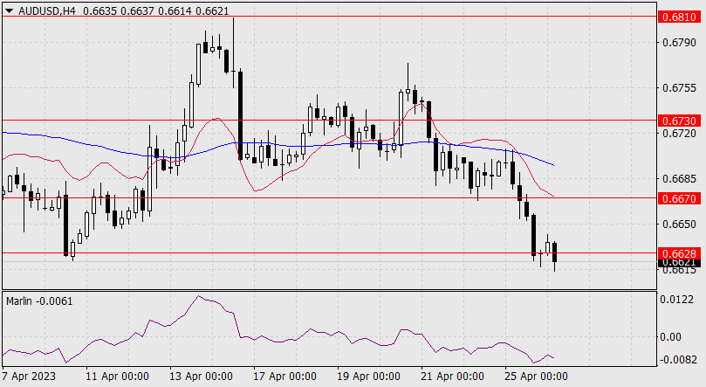The image size is (706, 387).
Task: Click the 17 Apr 00:00 time label
Action: point(284,377)
